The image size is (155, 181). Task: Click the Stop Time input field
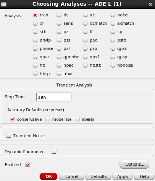(54, 97)
